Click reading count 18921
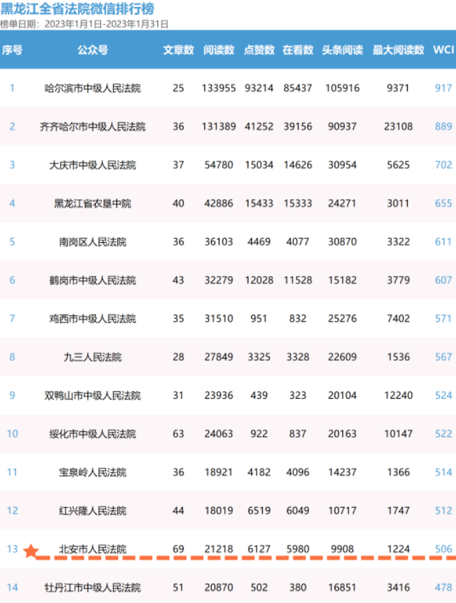This screenshot has height=603, width=456. coord(219,472)
